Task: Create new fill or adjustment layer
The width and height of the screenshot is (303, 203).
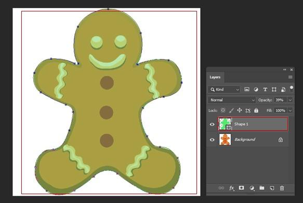Action: (x=252, y=188)
